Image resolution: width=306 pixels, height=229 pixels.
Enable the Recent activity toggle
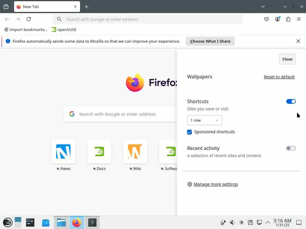291,148
